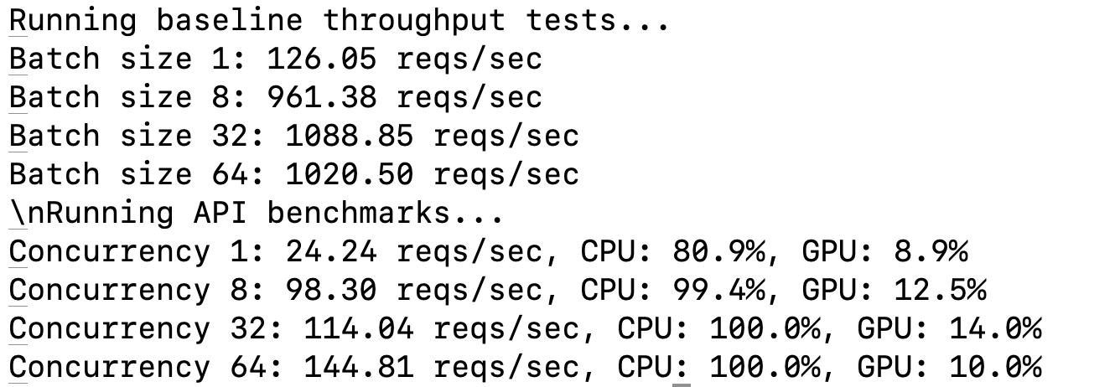Click the GPU 8.9% reading
The height and width of the screenshot is (387, 1115).
884,251
